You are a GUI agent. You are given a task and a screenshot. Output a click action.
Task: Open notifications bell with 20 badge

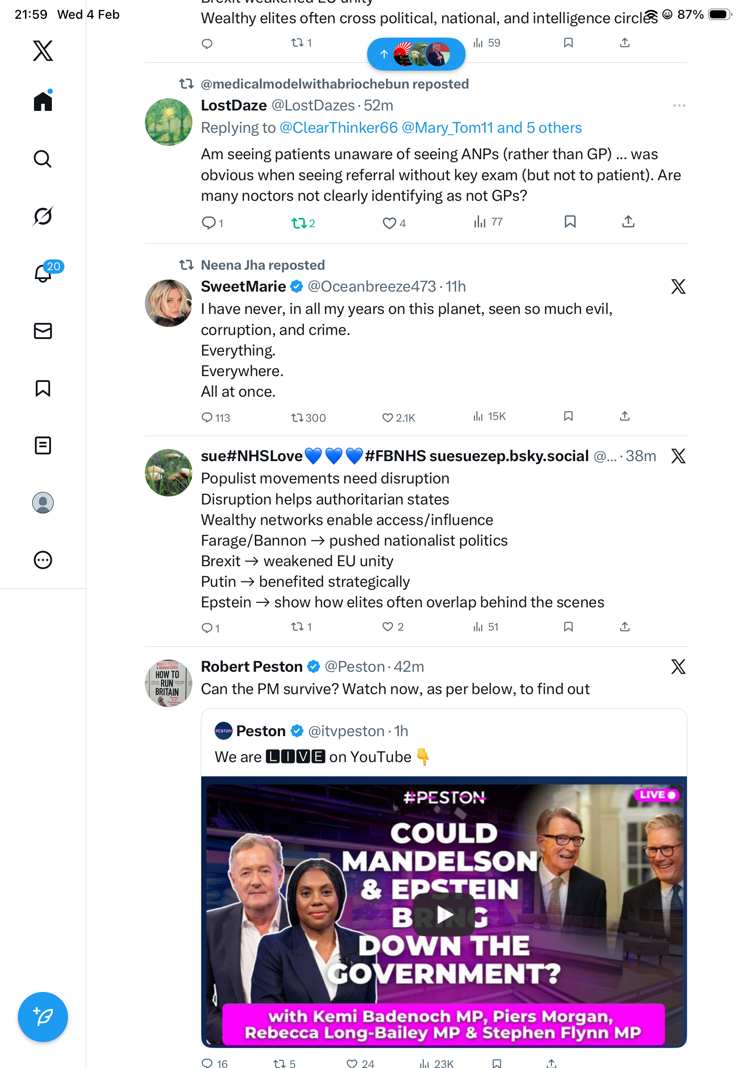tap(43, 273)
